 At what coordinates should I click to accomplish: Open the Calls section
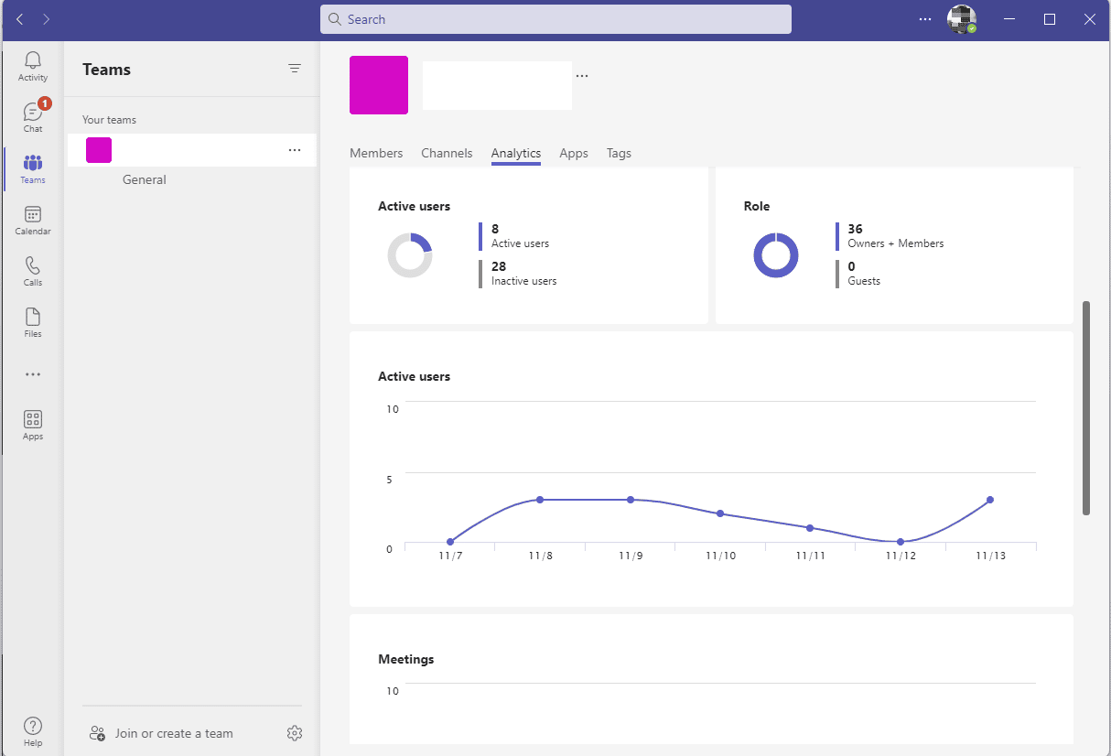(x=32, y=271)
